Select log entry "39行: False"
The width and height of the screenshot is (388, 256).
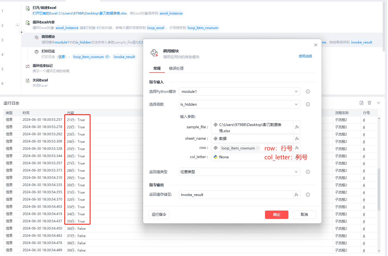(x=76, y=250)
